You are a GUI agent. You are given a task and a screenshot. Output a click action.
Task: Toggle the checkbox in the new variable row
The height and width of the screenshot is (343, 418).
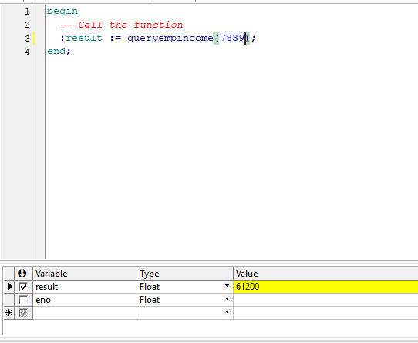pos(23,313)
